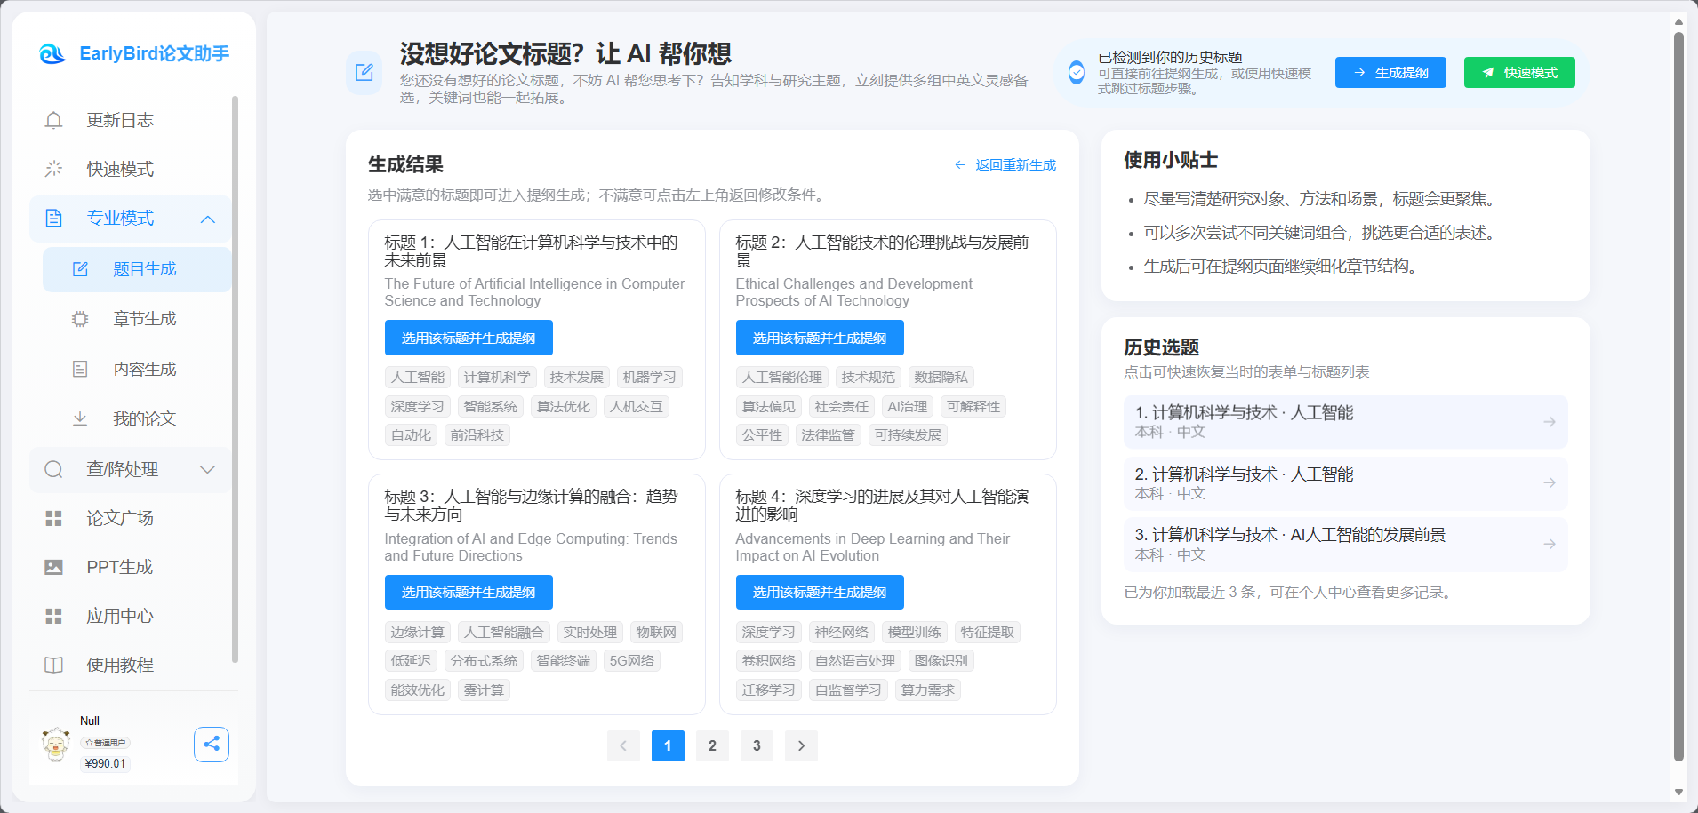The image size is (1698, 813).
Task: Open PPT生成 via its picture icon
Action: pos(53,567)
